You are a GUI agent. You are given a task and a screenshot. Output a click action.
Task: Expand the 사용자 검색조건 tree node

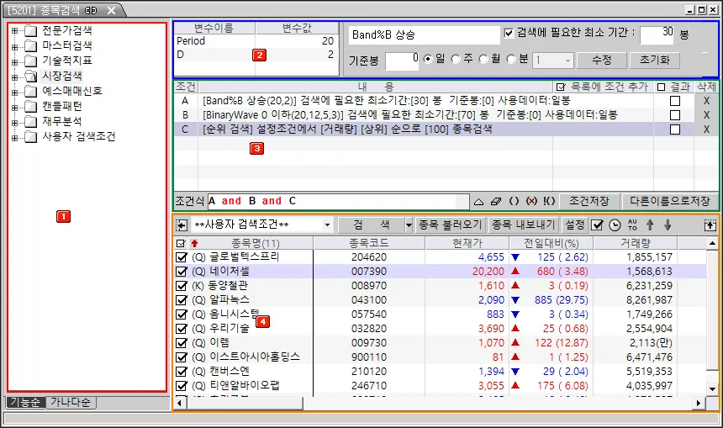15,137
